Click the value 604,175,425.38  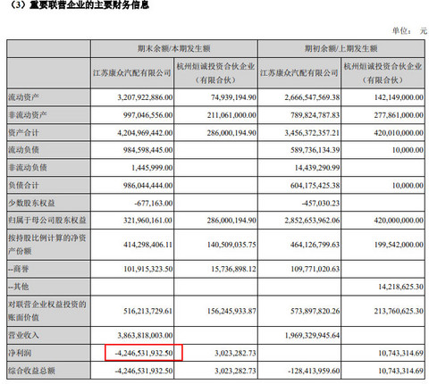[315, 185]
